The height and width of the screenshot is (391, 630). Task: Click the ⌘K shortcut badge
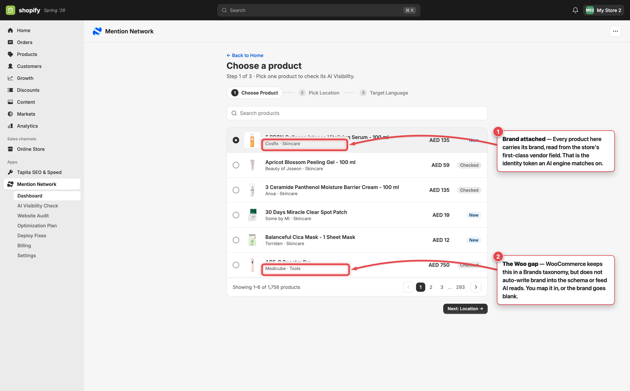[x=409, y=10]
